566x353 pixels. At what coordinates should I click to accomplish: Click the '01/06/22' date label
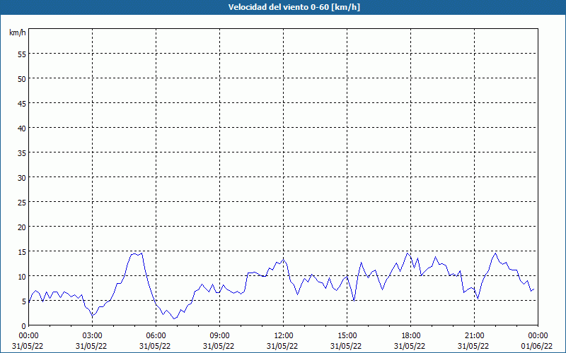tap(537, 346)
